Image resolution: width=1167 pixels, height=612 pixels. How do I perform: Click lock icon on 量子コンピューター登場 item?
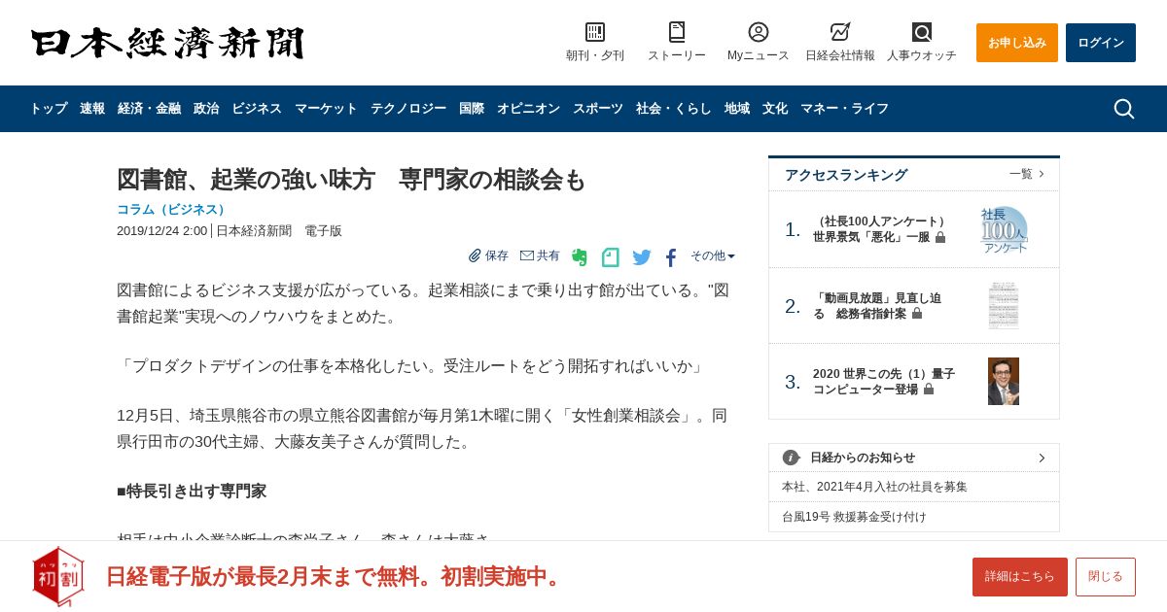[x=929, y=389]
